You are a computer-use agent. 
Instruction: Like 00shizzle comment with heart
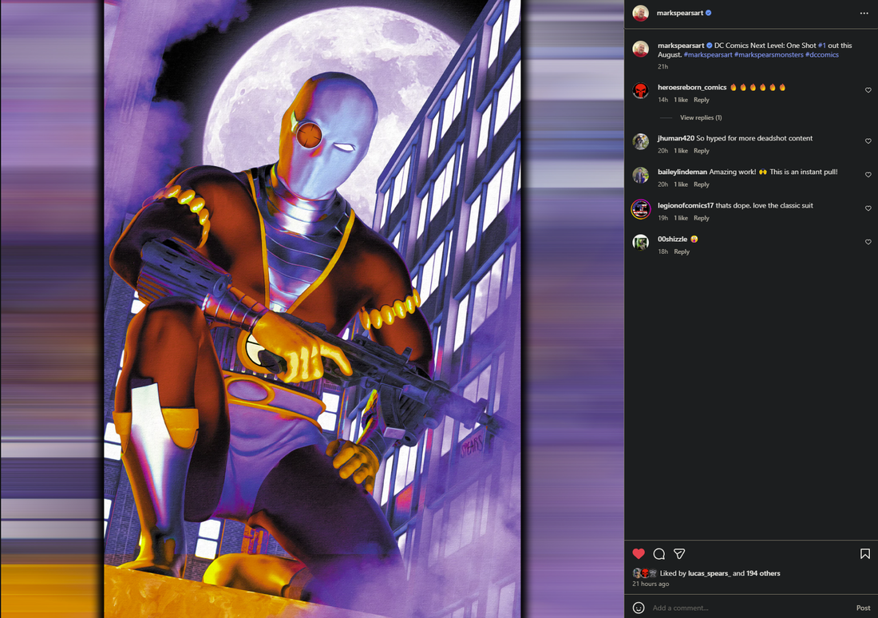(x=868, y=242)
